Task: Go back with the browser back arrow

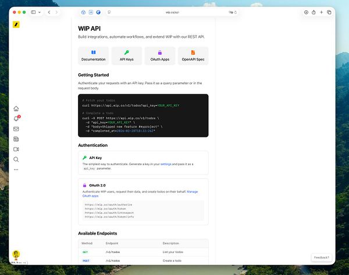Action: pyautogui.click(x=49, y=12)
